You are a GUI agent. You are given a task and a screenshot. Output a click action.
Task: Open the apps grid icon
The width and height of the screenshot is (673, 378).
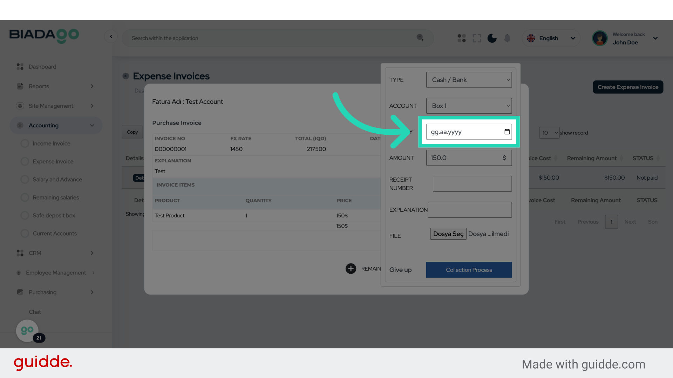click(462, 38)
